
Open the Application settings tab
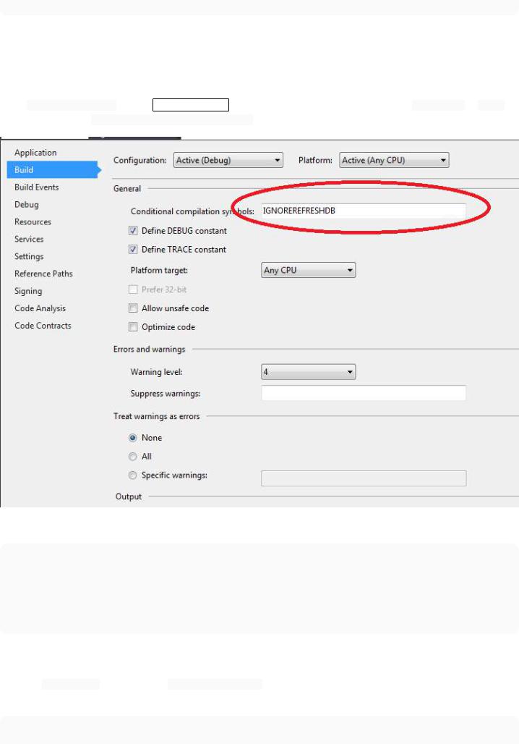(x=35, y=152)
